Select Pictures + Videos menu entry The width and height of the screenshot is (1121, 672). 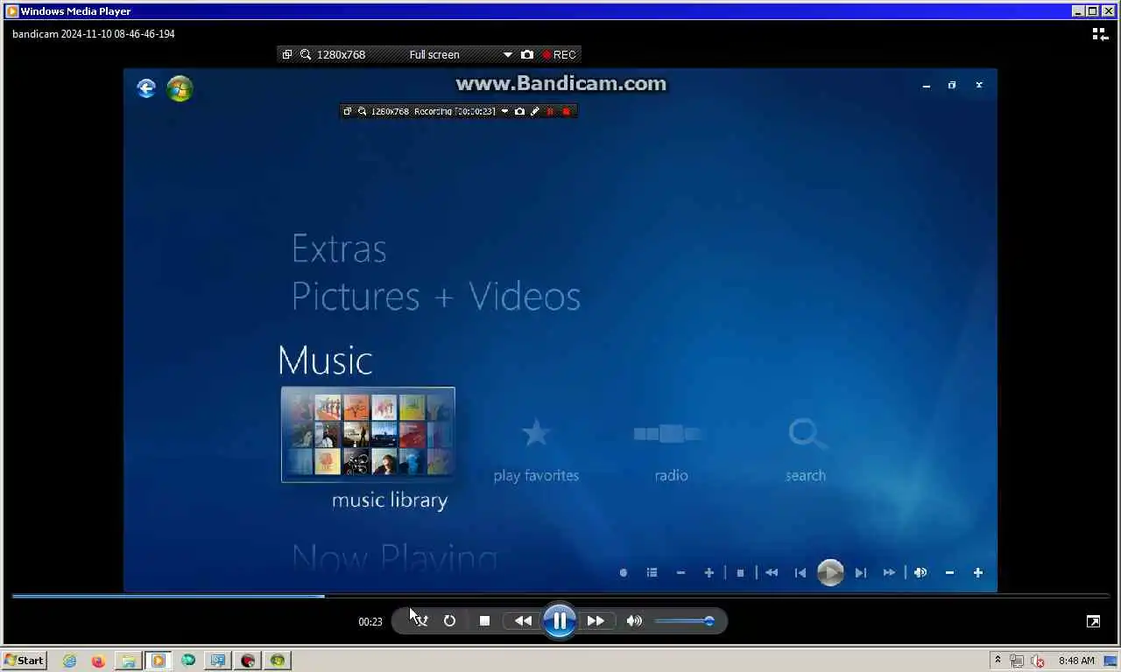(x=436, y=296)
